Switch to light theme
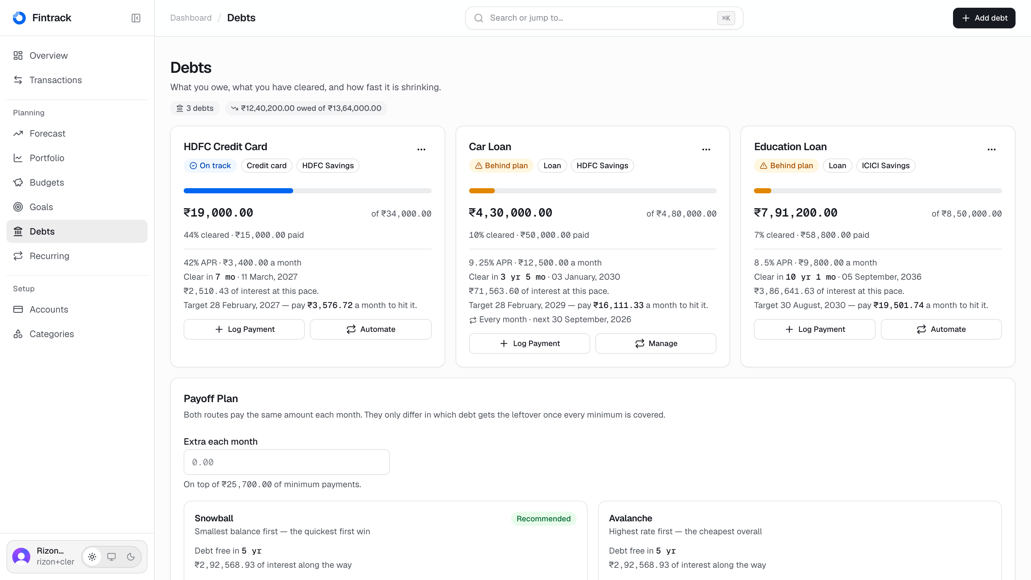Viewport: 1031px width, 580px height. coord(92,557)
